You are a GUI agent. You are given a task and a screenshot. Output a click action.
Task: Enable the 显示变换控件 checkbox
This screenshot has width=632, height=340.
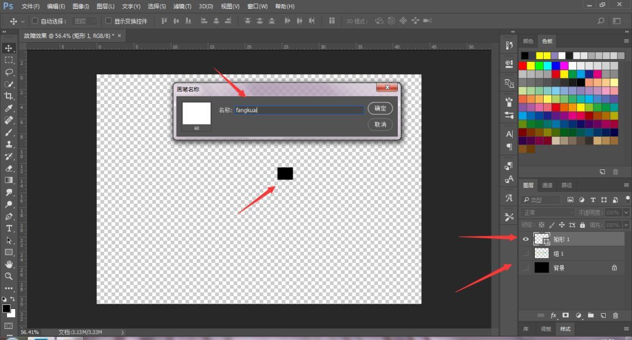click(x=108, y=20)
